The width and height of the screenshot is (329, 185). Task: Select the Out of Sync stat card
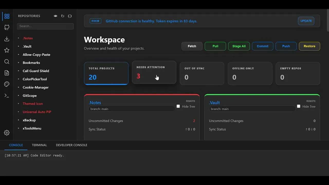[202, 73]
